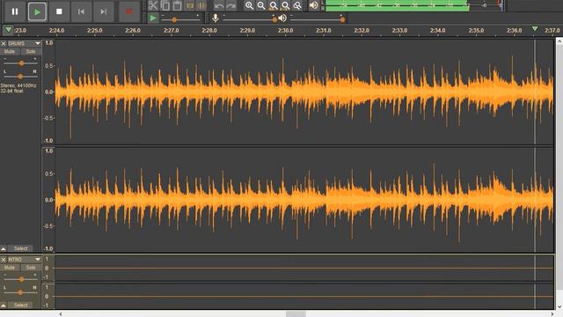Skip to start of project

[x=81, y=11]
